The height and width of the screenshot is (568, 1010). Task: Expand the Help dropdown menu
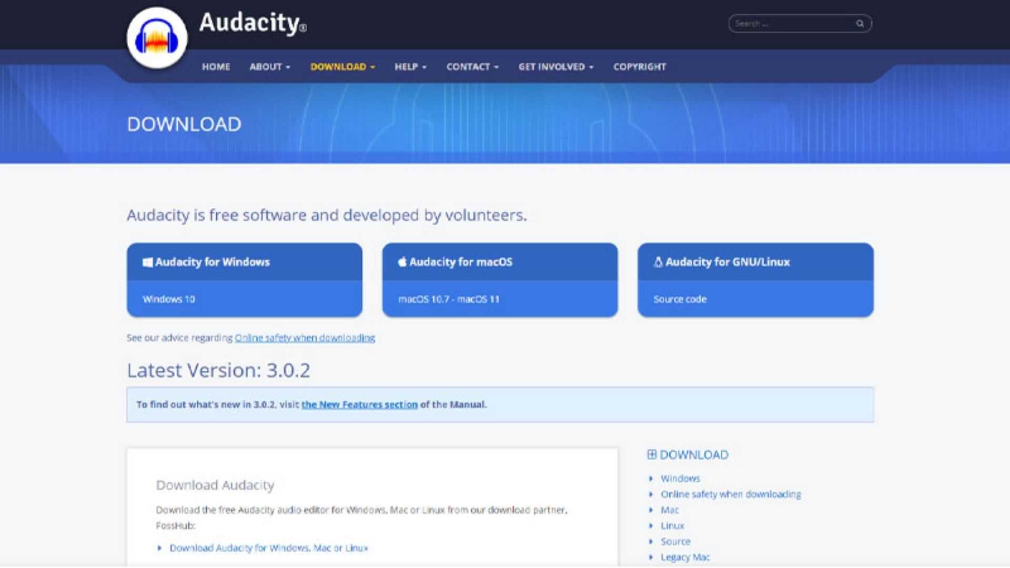pos(410,67)
